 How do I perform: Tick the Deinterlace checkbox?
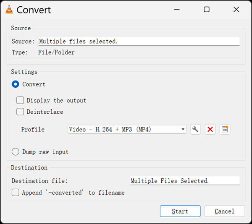[20, 112]
